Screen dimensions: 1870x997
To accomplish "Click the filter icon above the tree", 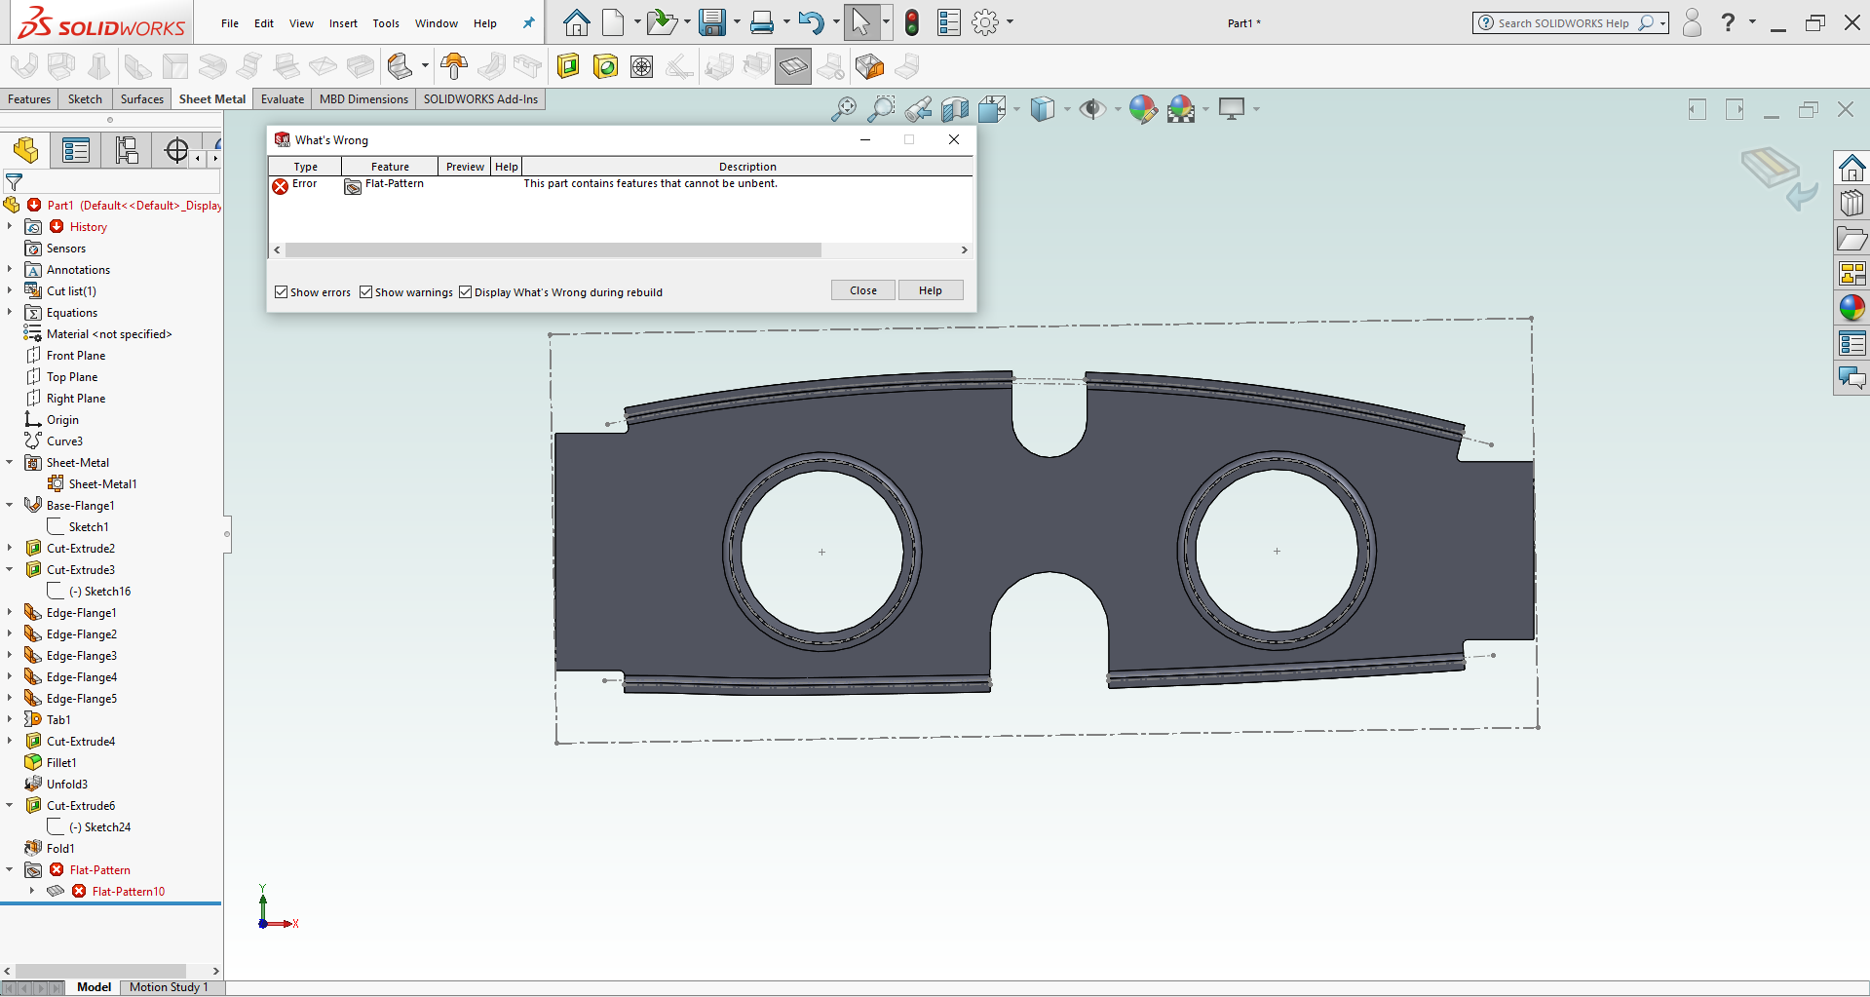I will 14,181.
